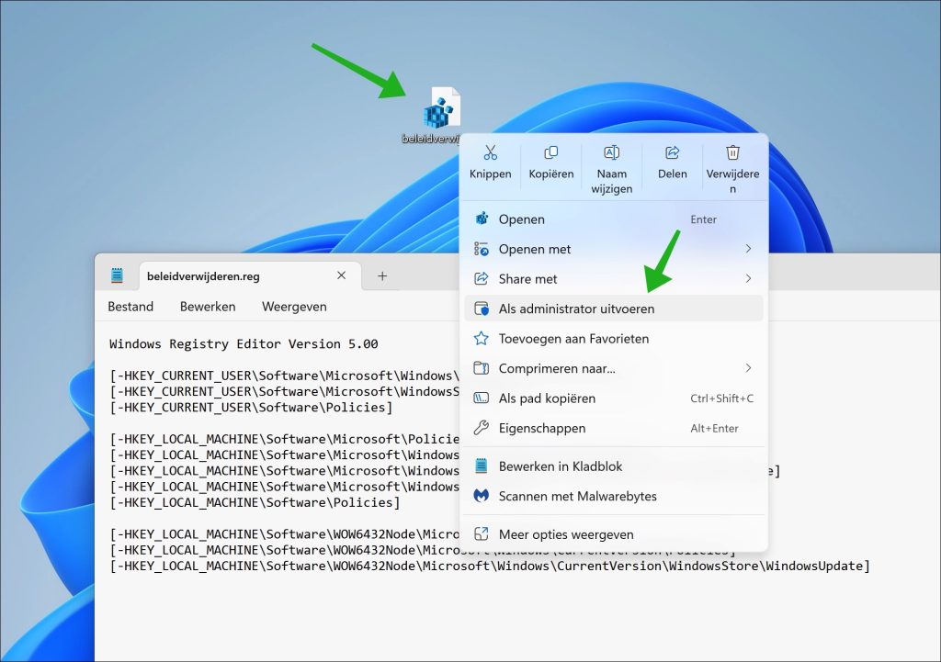Click the Naam wijzigen rename icon
941x662 pixels.
[611, 153]
